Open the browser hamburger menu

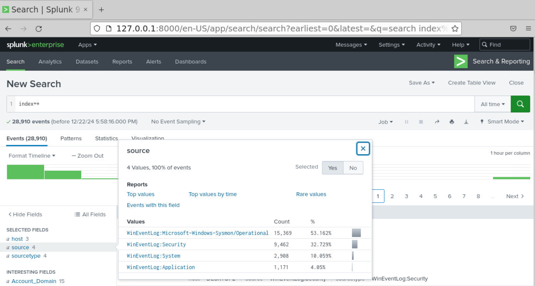click(528, 29)
